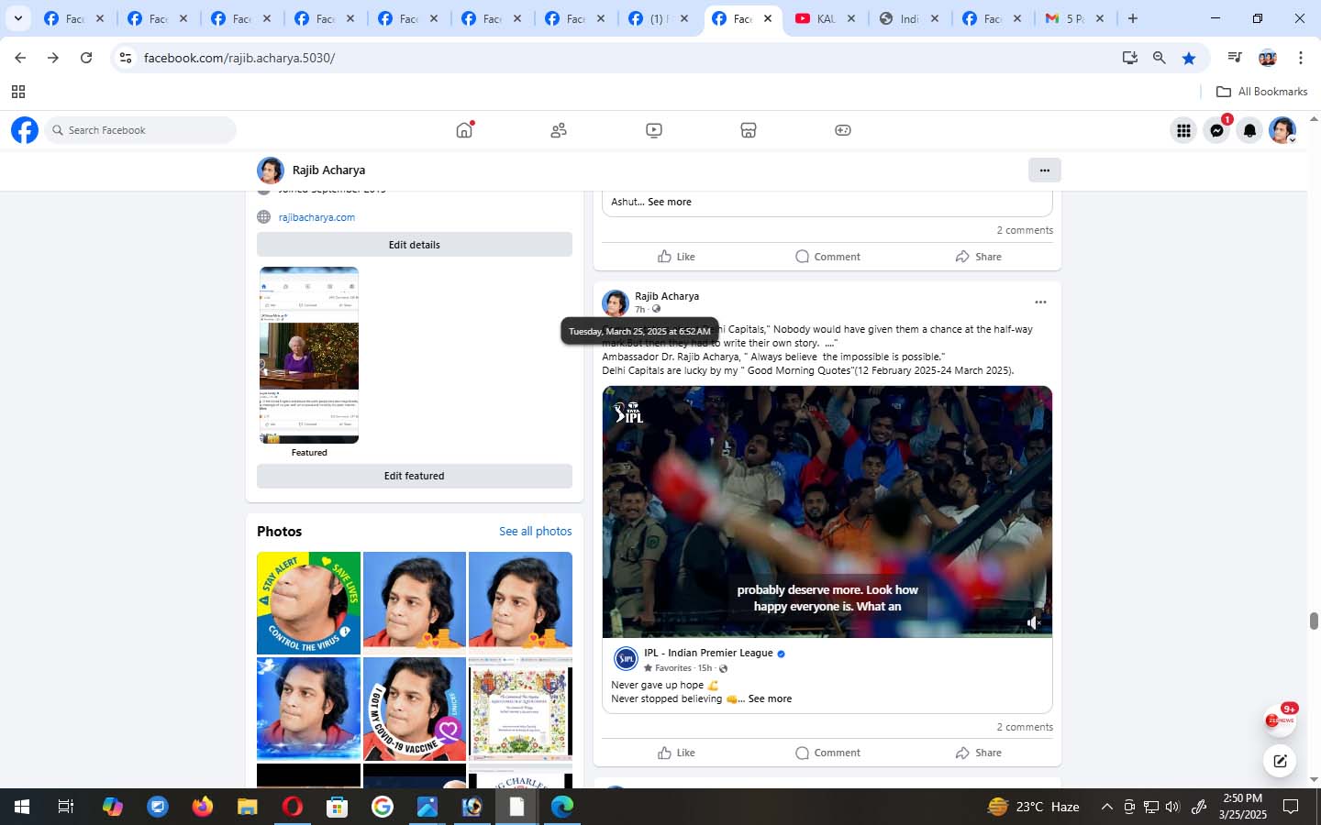Open the account profile picture menu
Viewport: 1321px width, 825px height.
pyautogui.click(x=1282, y=130)
